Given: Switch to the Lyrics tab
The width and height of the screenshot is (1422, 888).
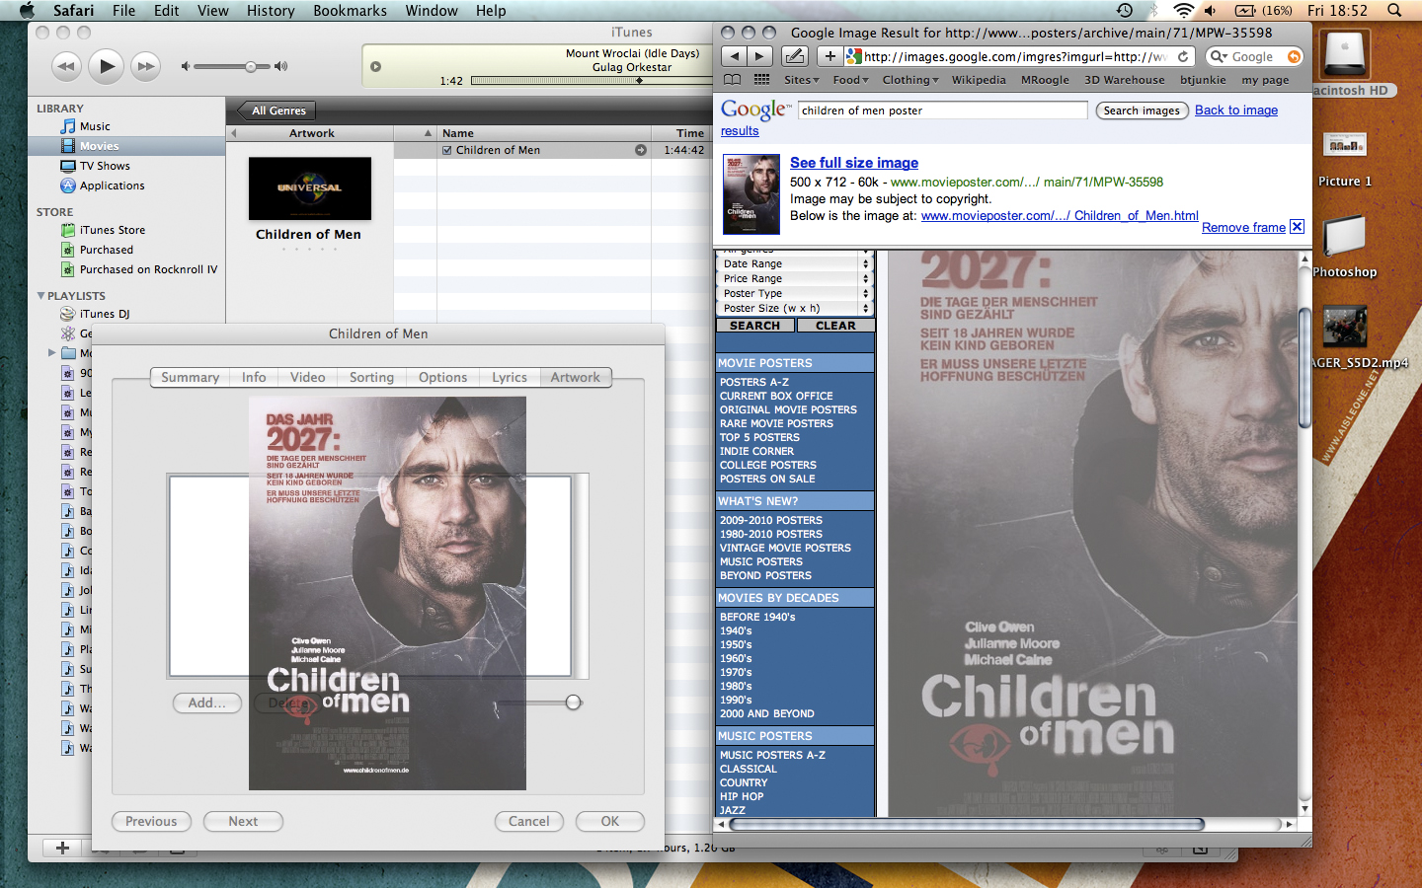Looking at the screenshot, I should tap(510, 377).
